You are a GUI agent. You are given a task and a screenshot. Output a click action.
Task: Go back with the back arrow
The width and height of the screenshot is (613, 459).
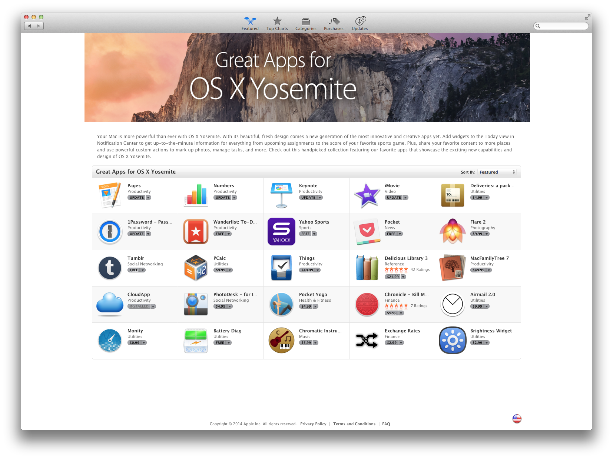pyautogui.click(x=29, y=26)
